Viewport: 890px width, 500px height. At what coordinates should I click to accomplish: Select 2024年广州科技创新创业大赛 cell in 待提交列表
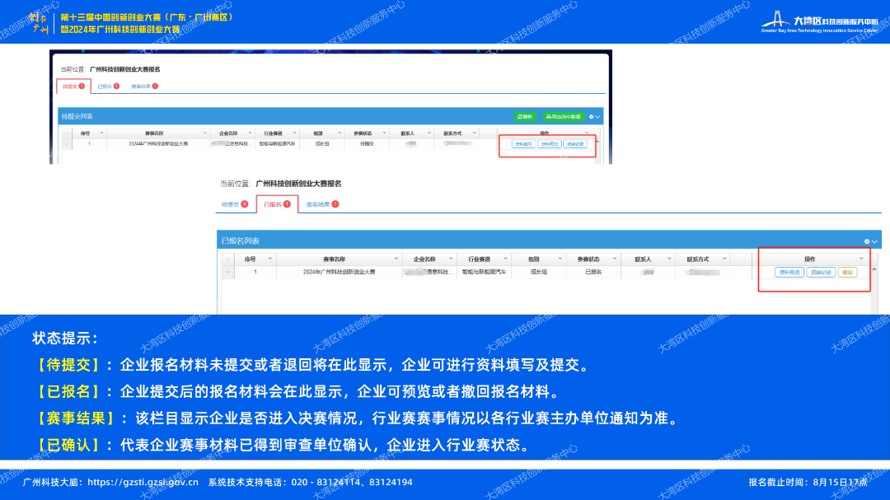[x=158, y=144]
